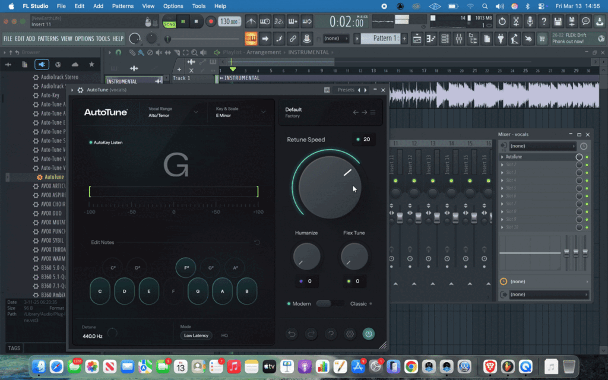The image size is (608, 380).
Task: Click the playlist magnet snap icon
Action: coord(118,52)
